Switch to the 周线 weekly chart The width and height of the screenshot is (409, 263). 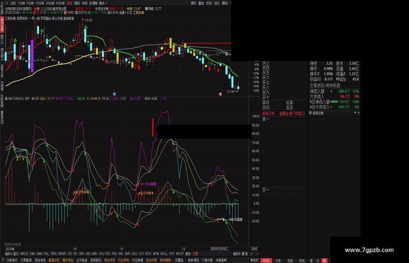[77, 3]
